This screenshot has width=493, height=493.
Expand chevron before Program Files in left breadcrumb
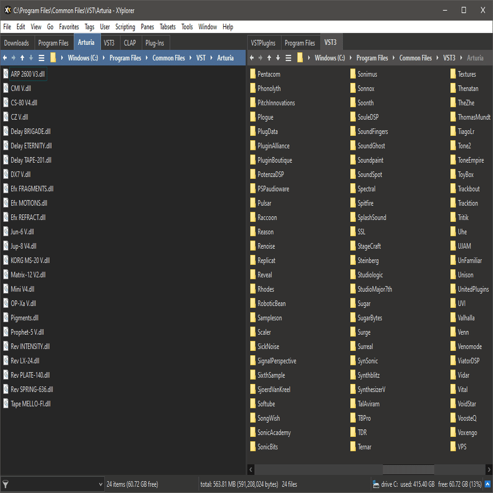103,58
